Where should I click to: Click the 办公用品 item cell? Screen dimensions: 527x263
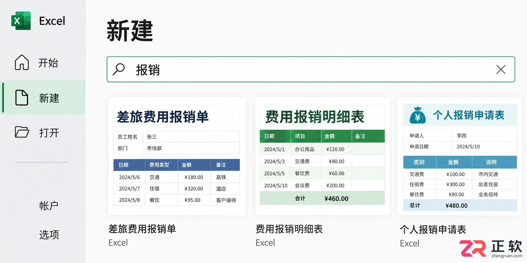pos(306,149)
